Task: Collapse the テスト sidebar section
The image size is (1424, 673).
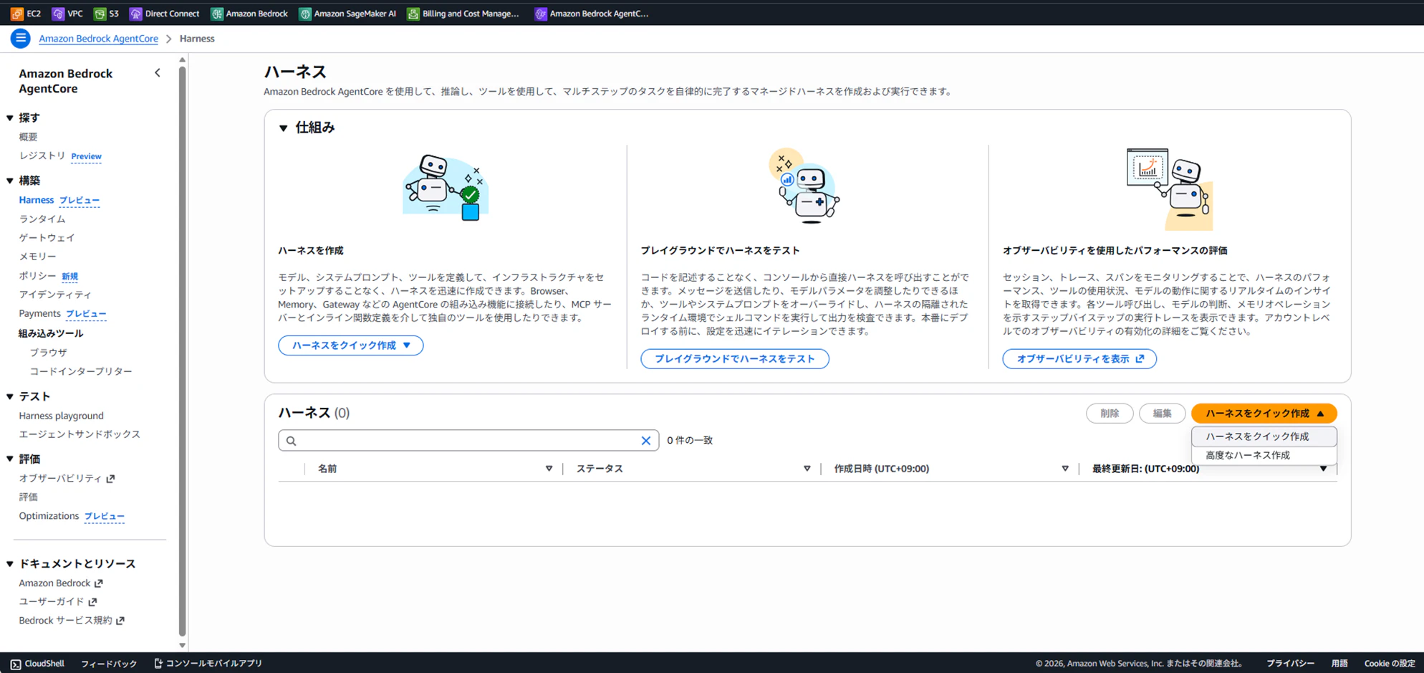Action: 10,396
